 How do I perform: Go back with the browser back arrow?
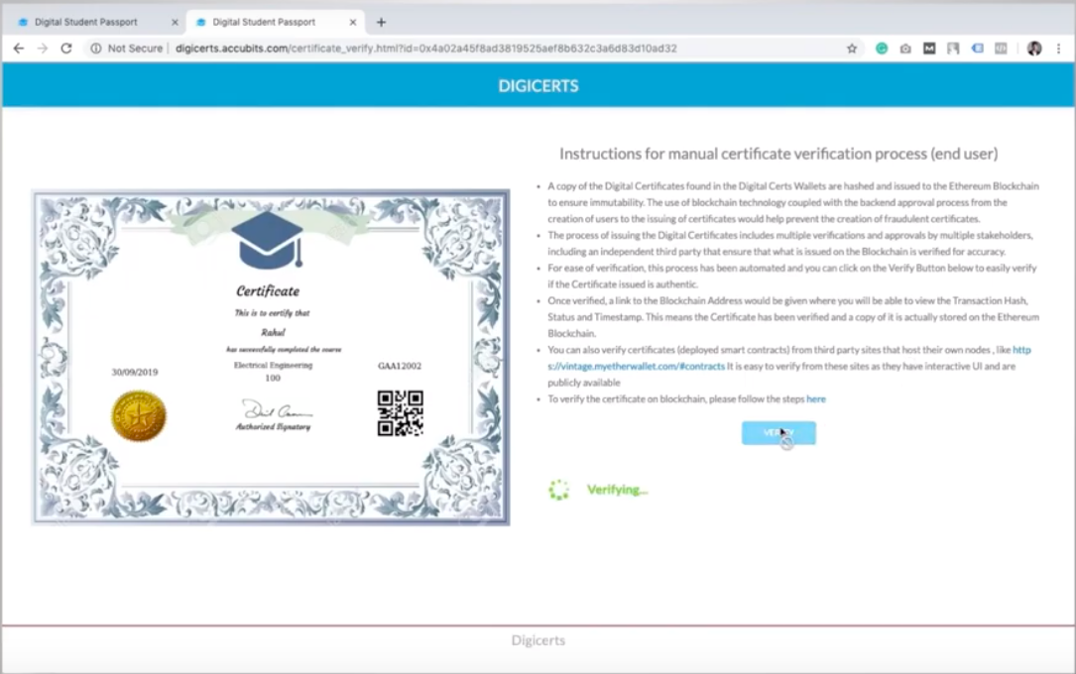19,49
